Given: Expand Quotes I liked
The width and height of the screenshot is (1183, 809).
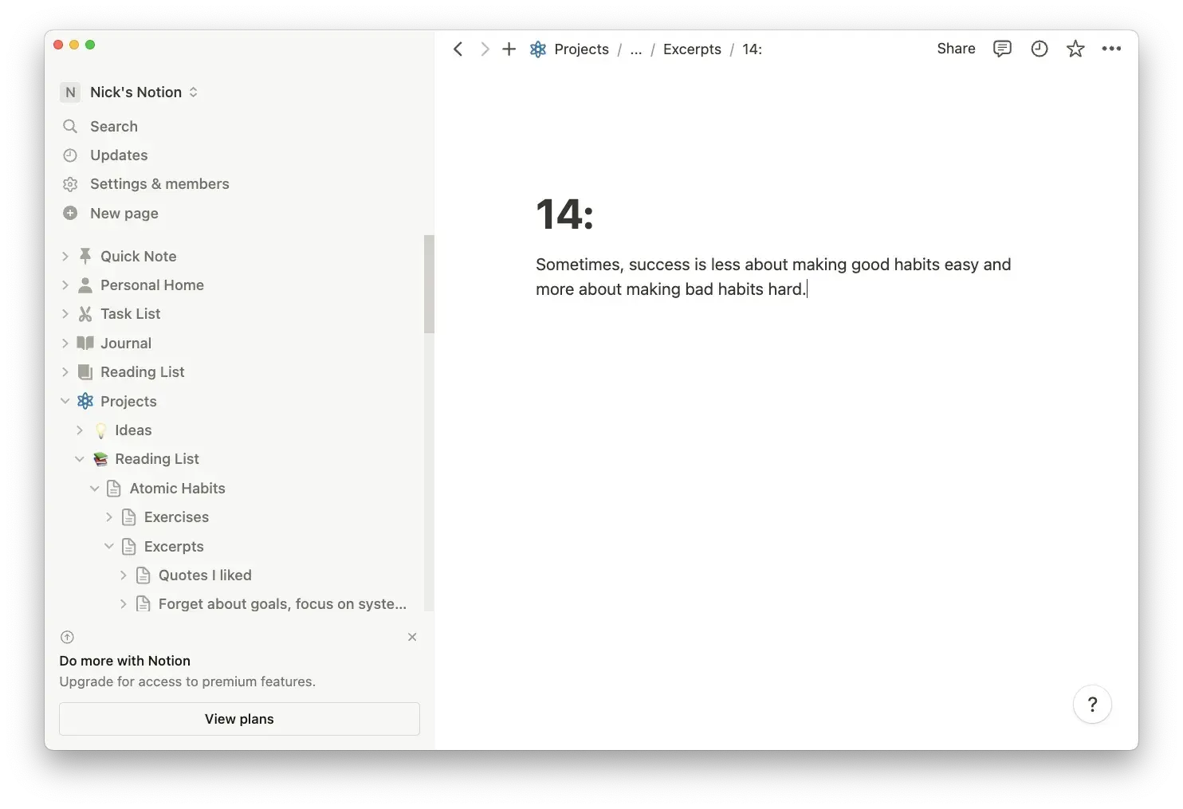Looking at the screenshot, I should point(124,575).
